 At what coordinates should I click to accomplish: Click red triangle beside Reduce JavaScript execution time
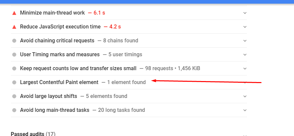(14, 27)
